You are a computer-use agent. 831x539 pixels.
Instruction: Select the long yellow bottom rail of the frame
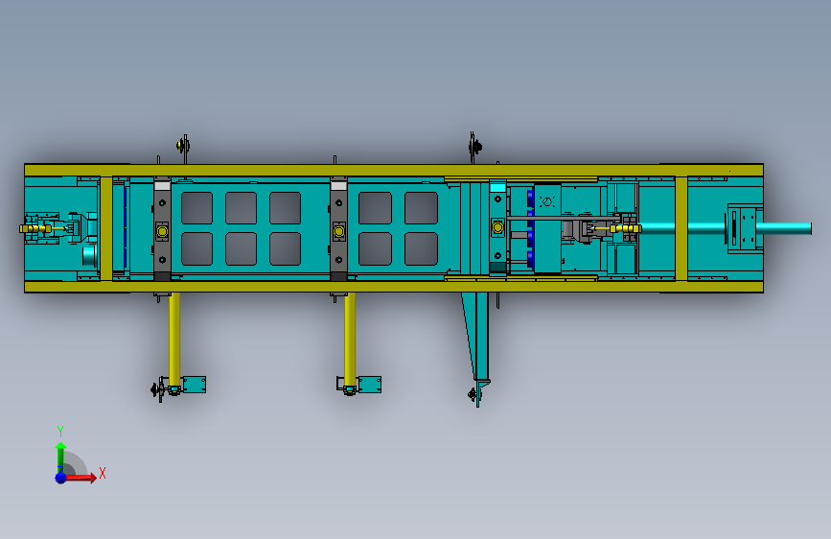(x=394, y=287)
